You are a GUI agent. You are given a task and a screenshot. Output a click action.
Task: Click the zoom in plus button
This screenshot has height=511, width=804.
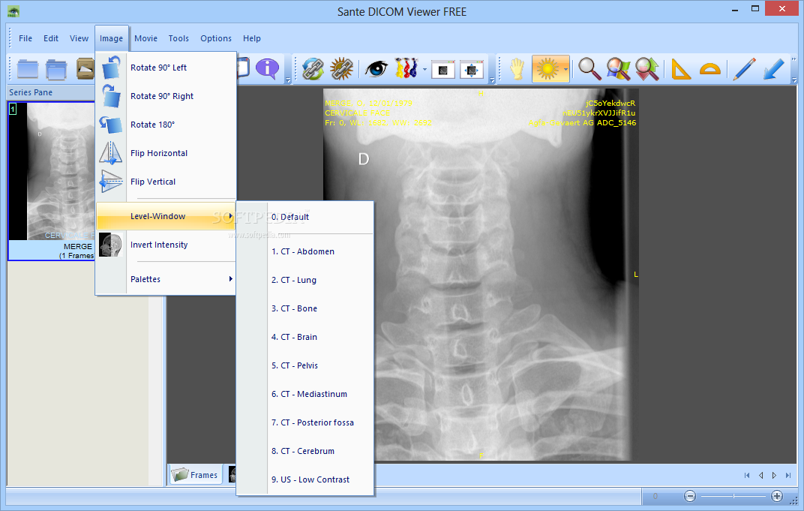coord(777,496)
